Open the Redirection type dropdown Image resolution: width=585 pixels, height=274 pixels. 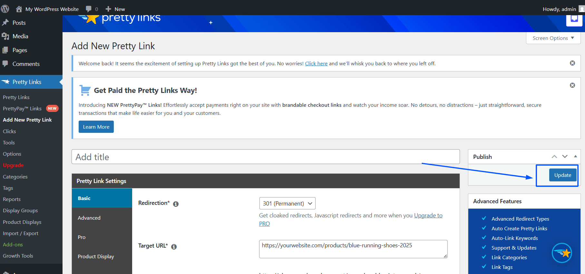coord(288,203)
